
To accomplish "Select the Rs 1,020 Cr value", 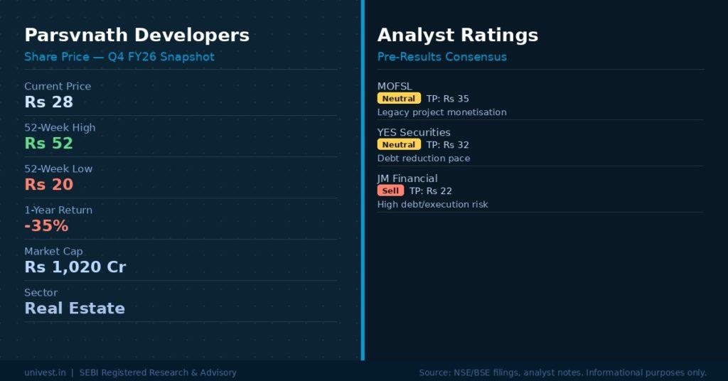I will 75,267.
